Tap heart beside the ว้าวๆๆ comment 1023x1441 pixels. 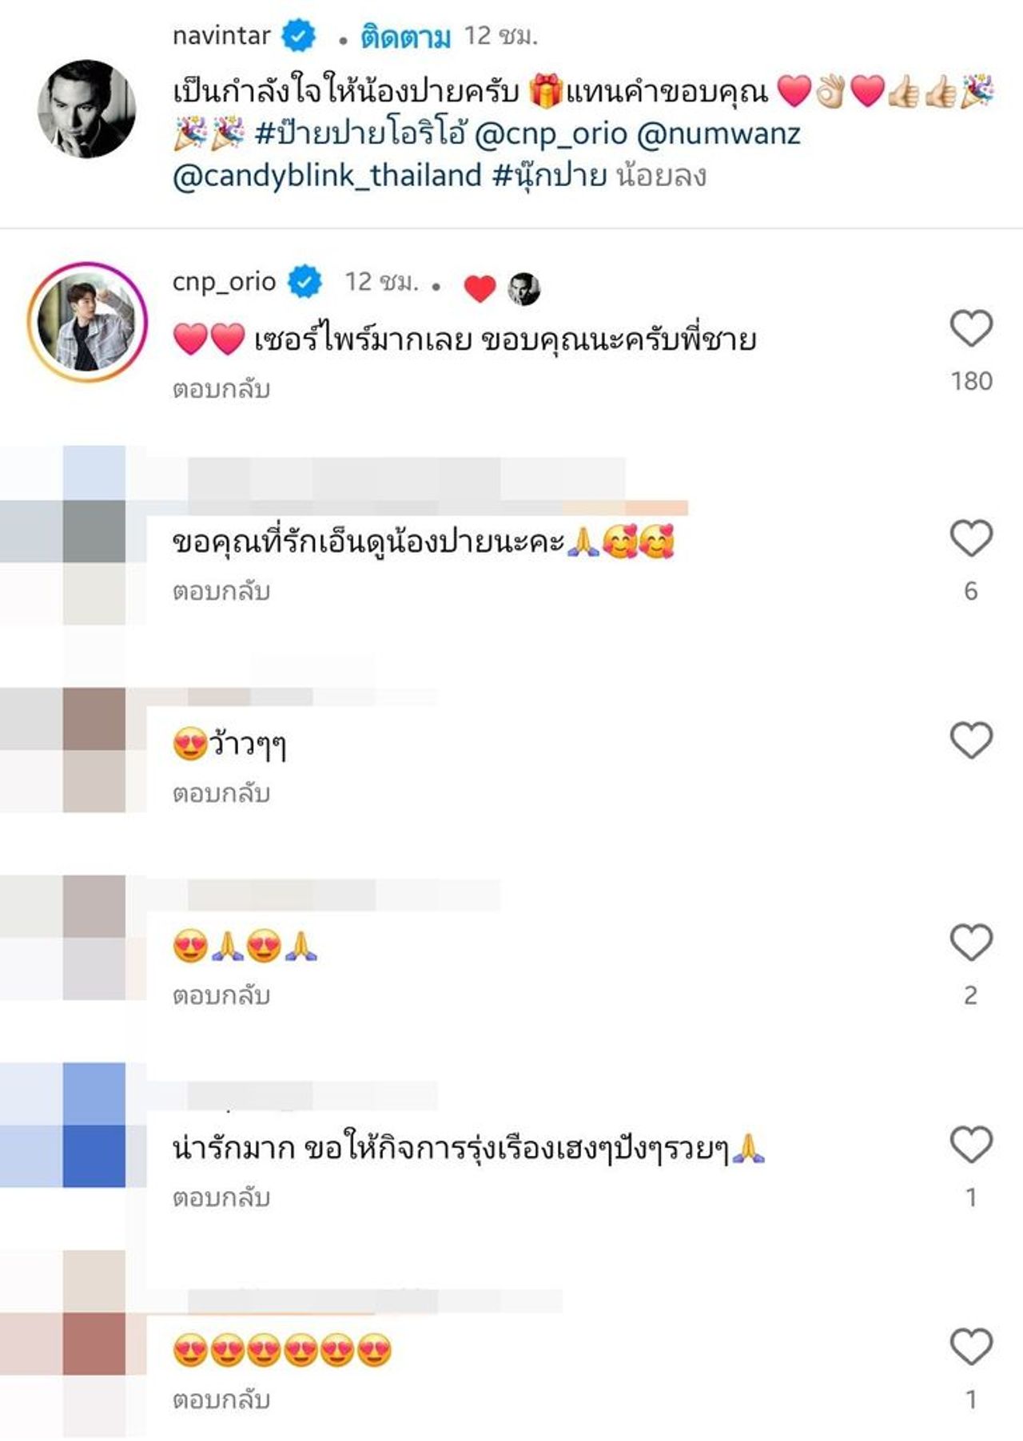(971, 740)
